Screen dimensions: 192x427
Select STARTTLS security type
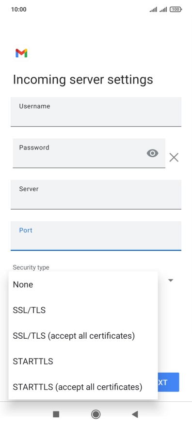tap(83, 361)
